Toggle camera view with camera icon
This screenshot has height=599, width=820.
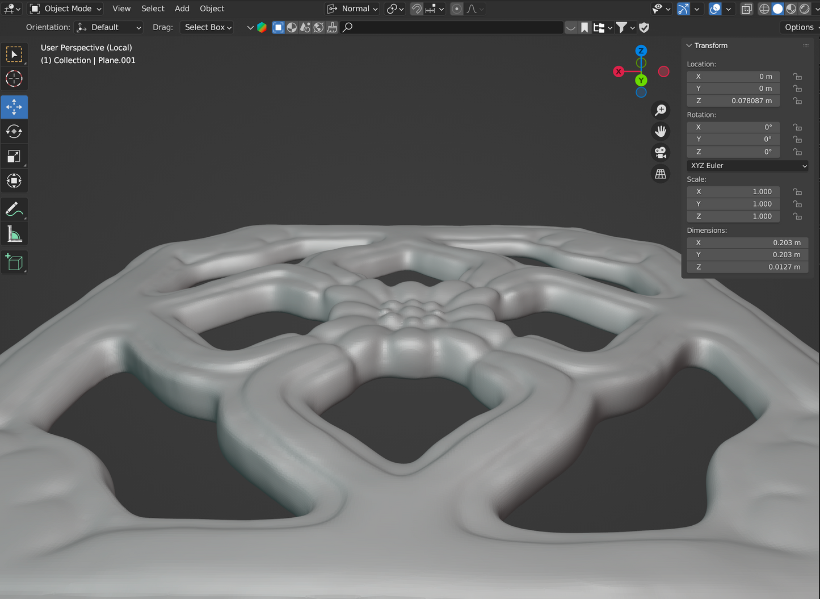pyautogui.click(x=661, y=153)
